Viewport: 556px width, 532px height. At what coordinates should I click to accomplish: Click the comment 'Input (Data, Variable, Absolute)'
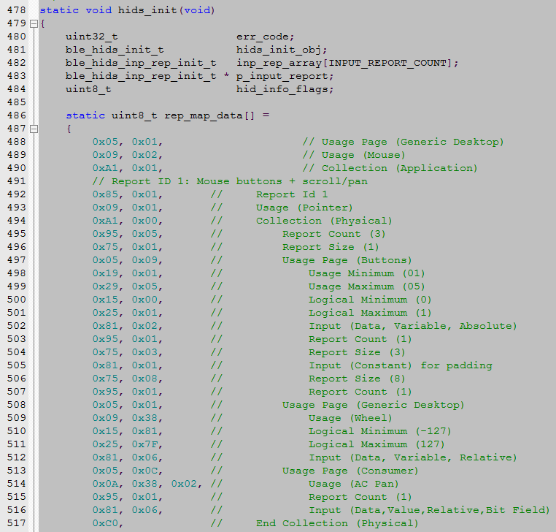[x=413, y=326]
